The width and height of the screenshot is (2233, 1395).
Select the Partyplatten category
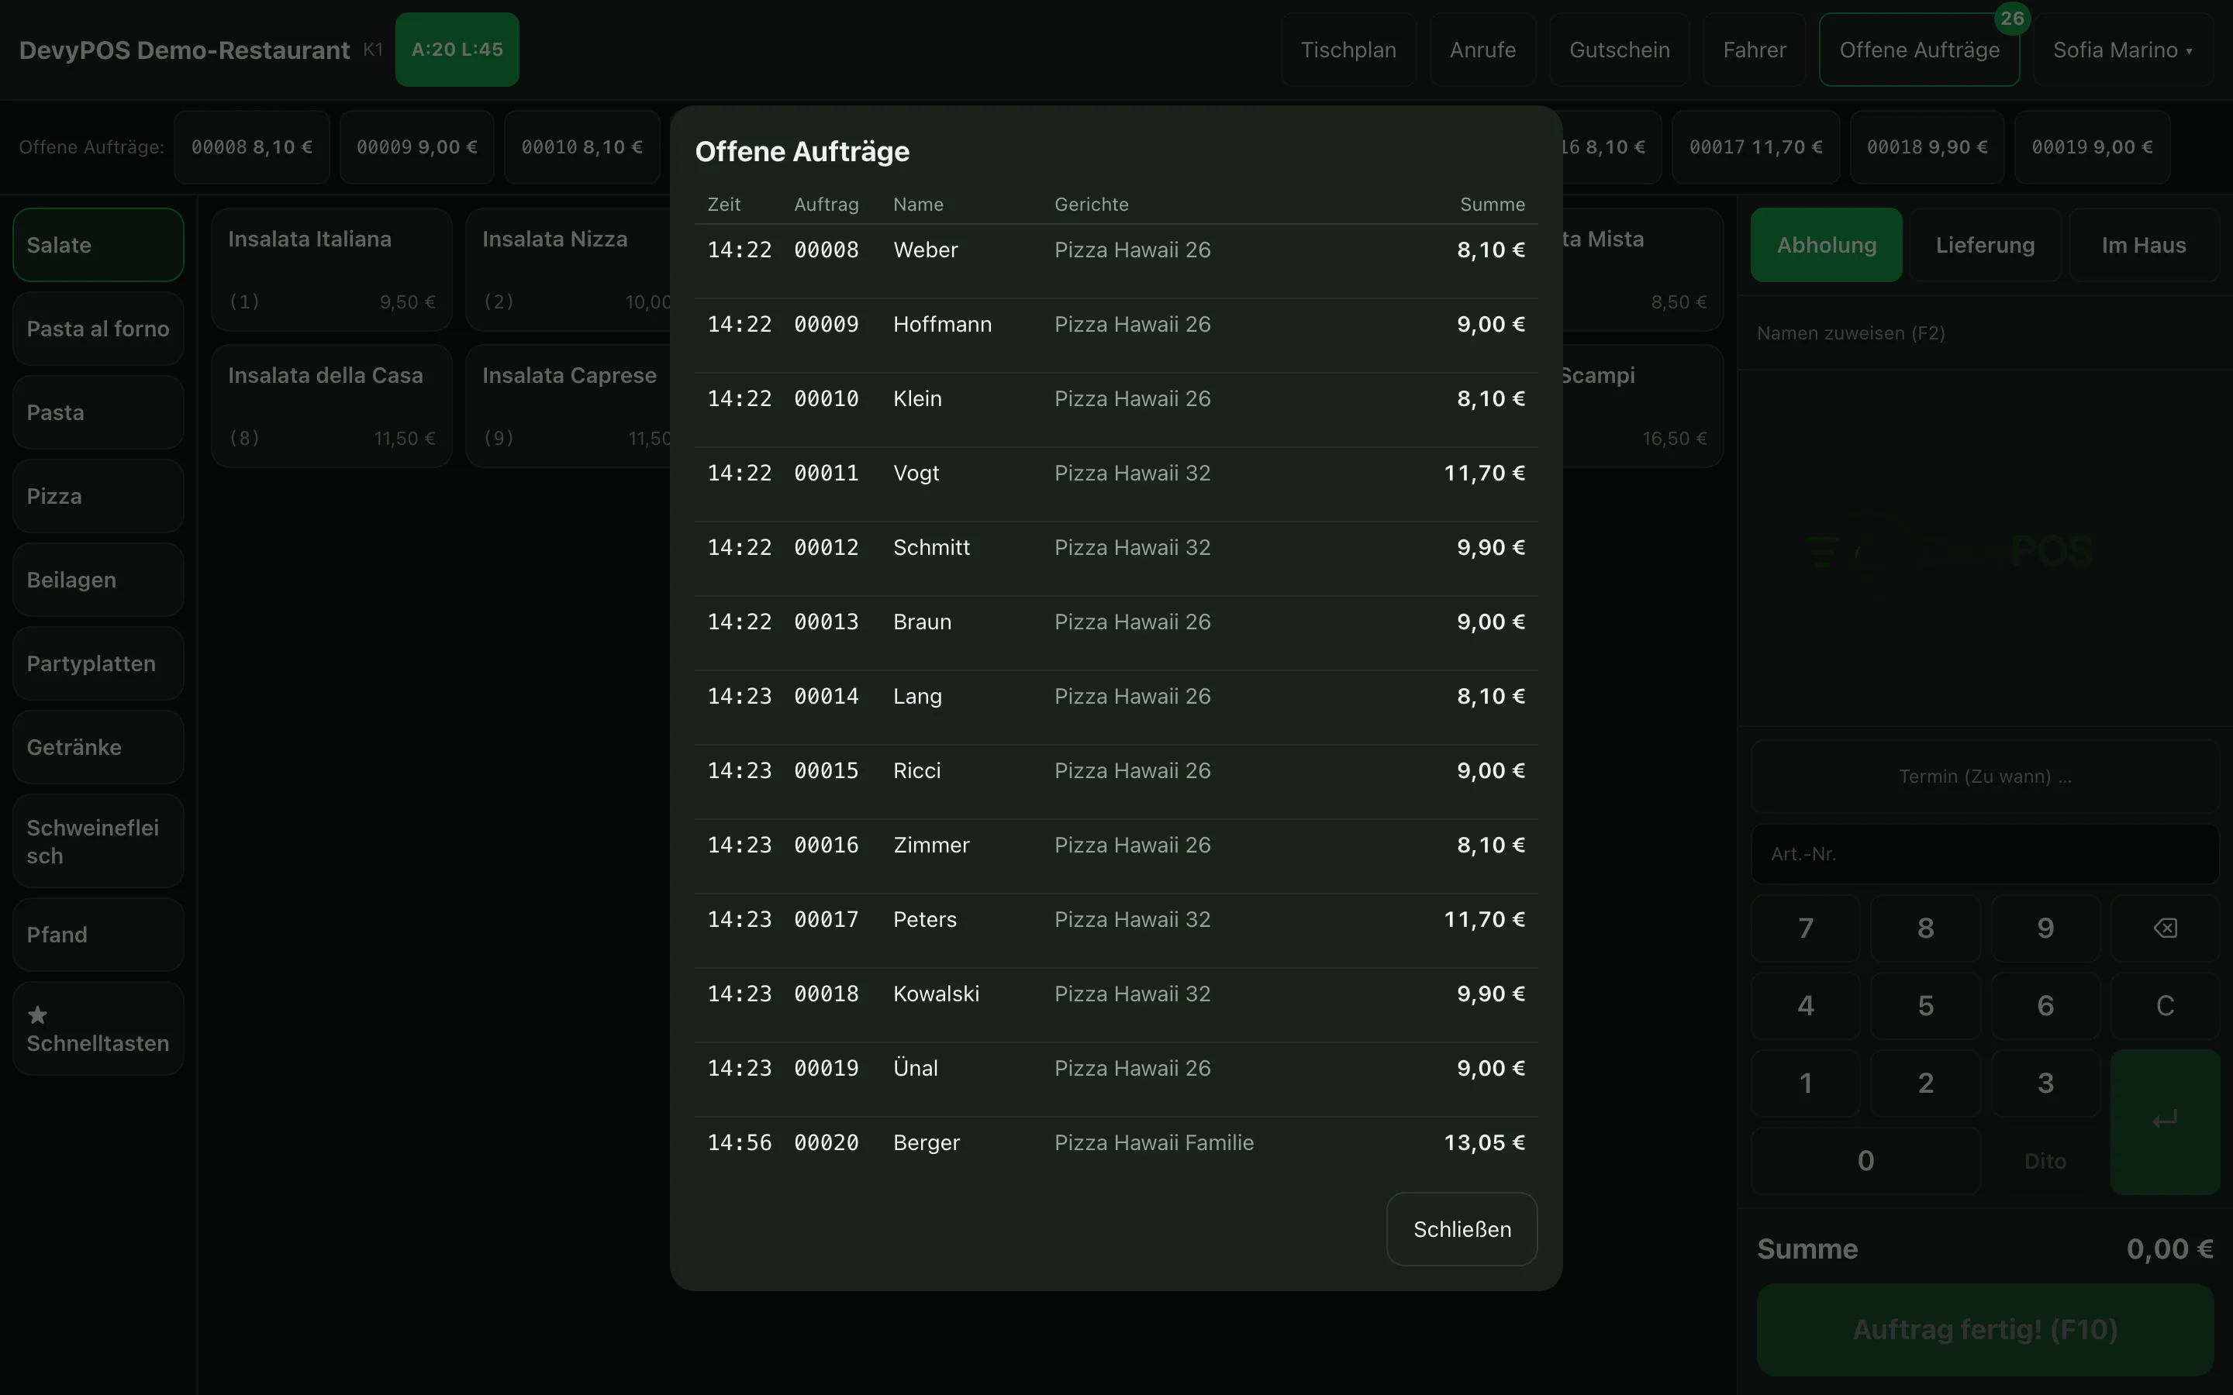(98, 664)
